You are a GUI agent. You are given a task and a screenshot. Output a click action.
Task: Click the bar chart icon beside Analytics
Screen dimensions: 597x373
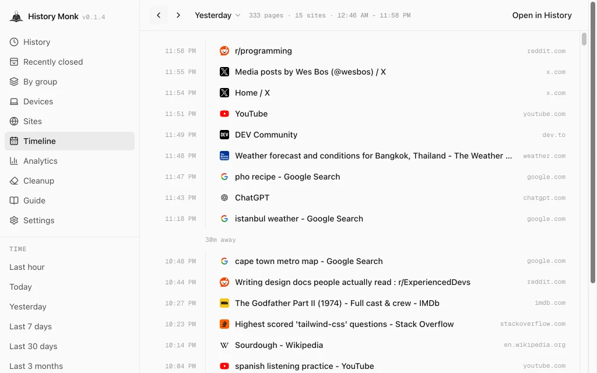click(x=14, y=161)
